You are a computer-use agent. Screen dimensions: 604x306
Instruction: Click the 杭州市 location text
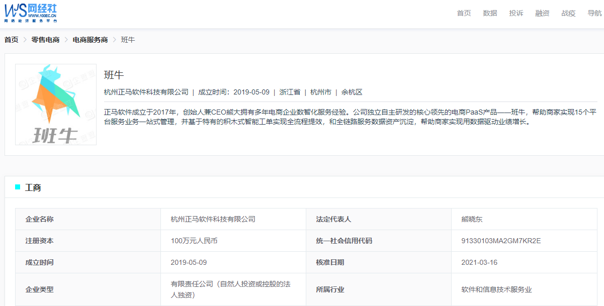tap(321, 92)
